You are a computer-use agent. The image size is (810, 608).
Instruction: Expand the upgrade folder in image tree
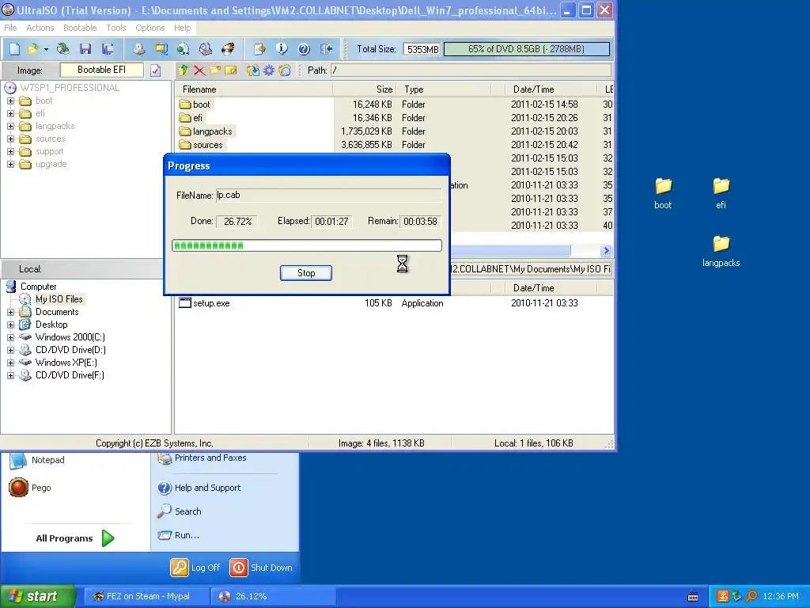pyautogui.click(x=11, y=165)
